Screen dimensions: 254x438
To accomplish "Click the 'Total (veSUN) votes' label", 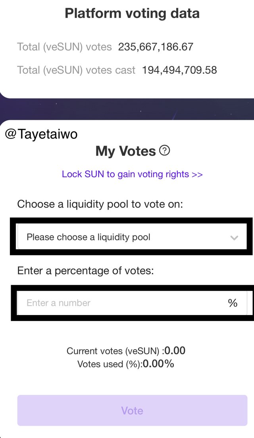I will pyautogui.click(x=64, y=47).
